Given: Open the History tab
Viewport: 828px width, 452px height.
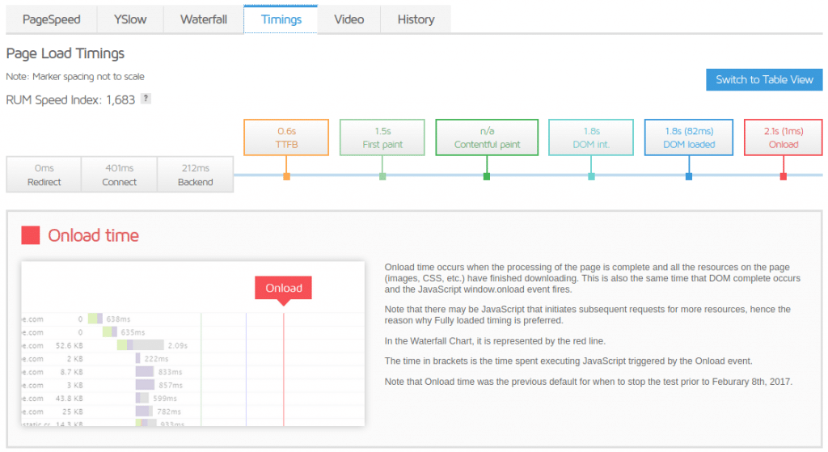Looking at the screenshot, I should coord(416,19).
